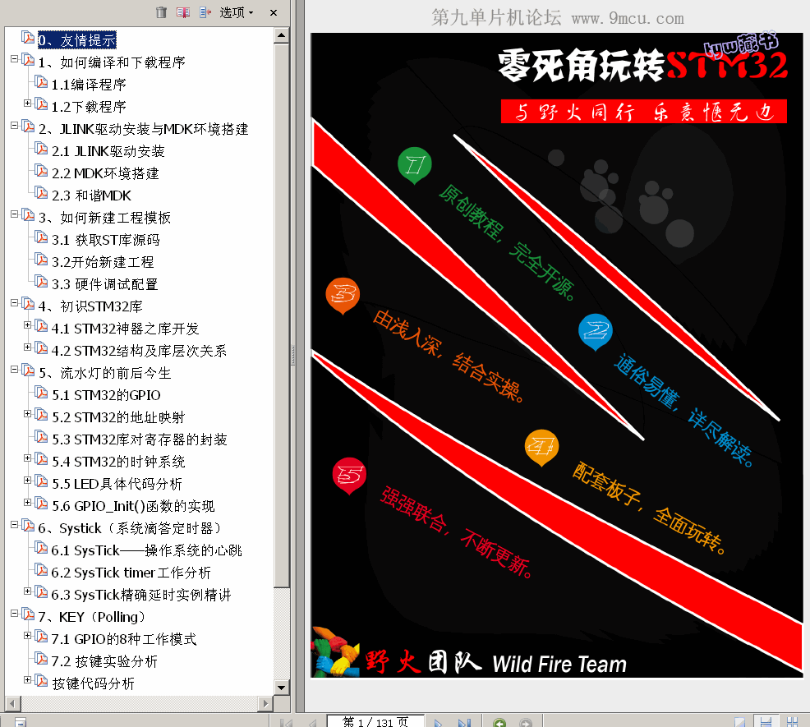Open bookmark 2.2 MDK环境搭建

tap(105, 173)
